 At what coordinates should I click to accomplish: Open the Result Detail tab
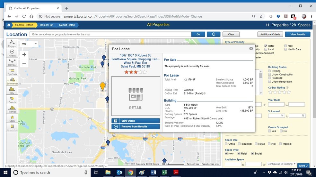point(67,25)
